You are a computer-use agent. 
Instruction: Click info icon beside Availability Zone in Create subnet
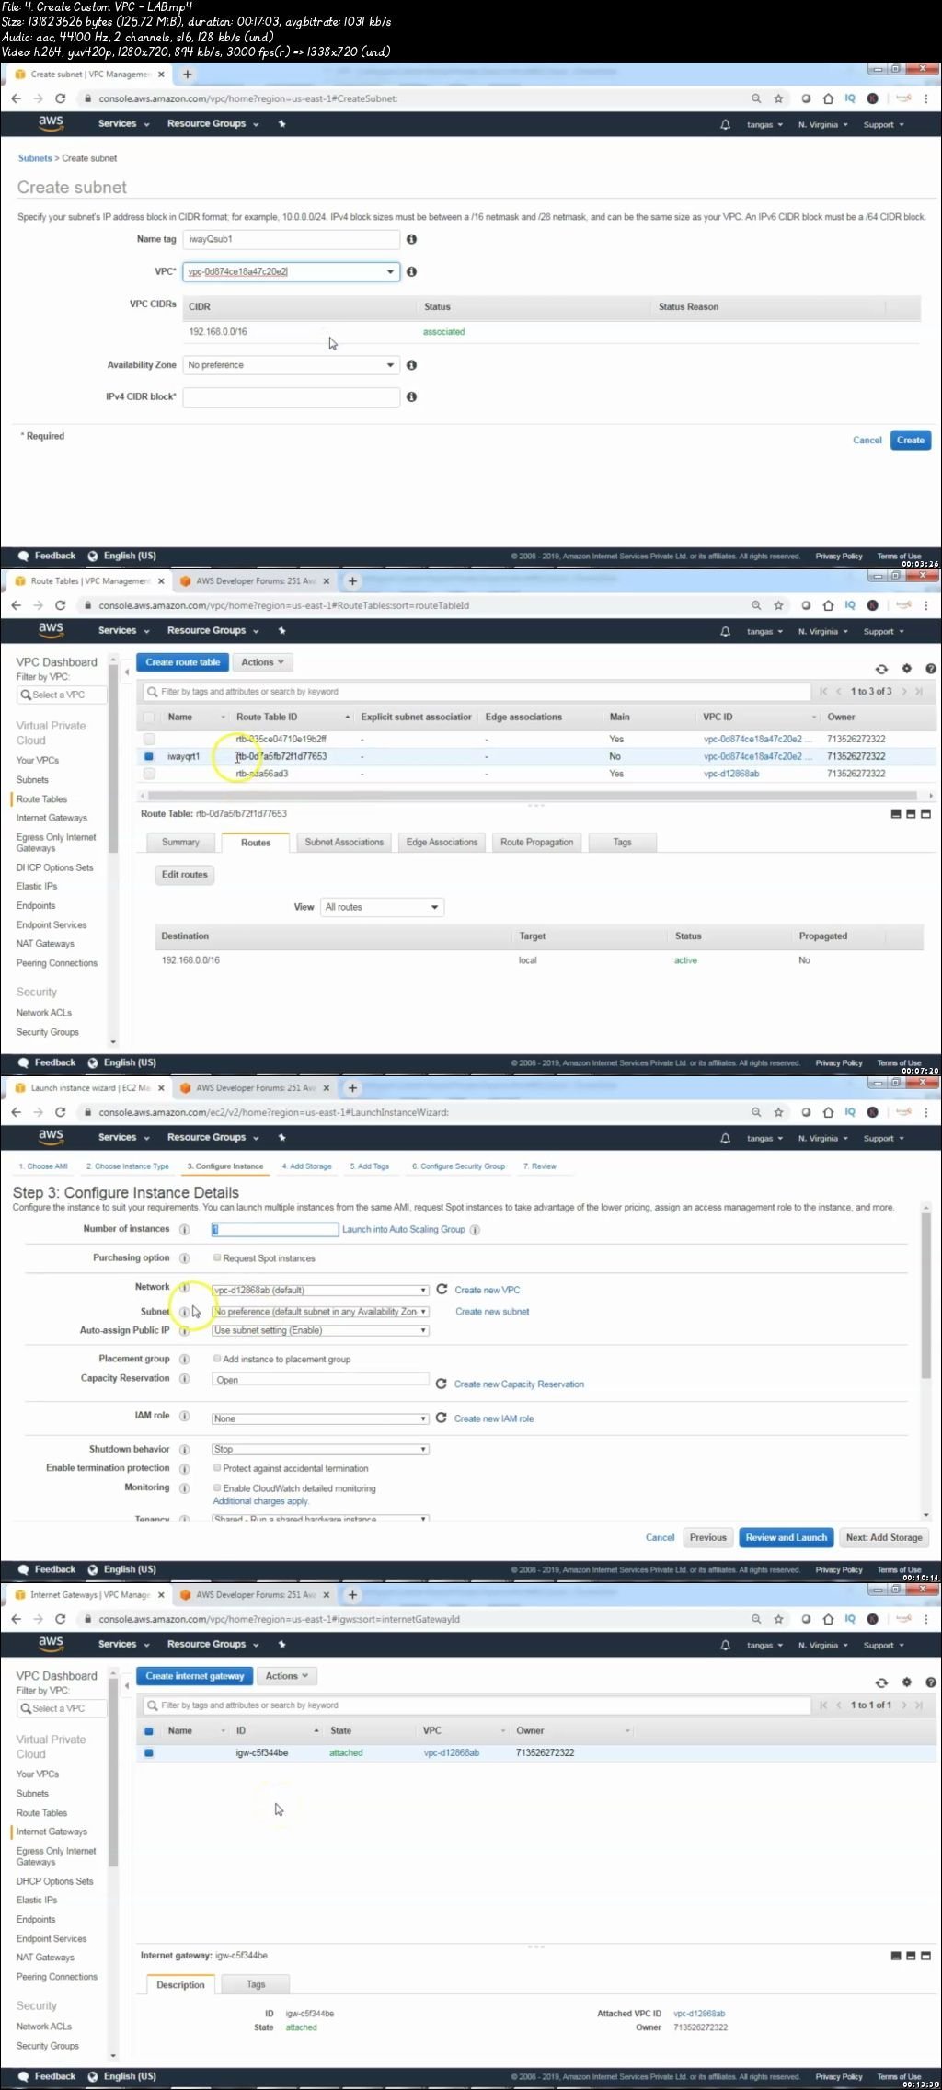tap(411, 365)
